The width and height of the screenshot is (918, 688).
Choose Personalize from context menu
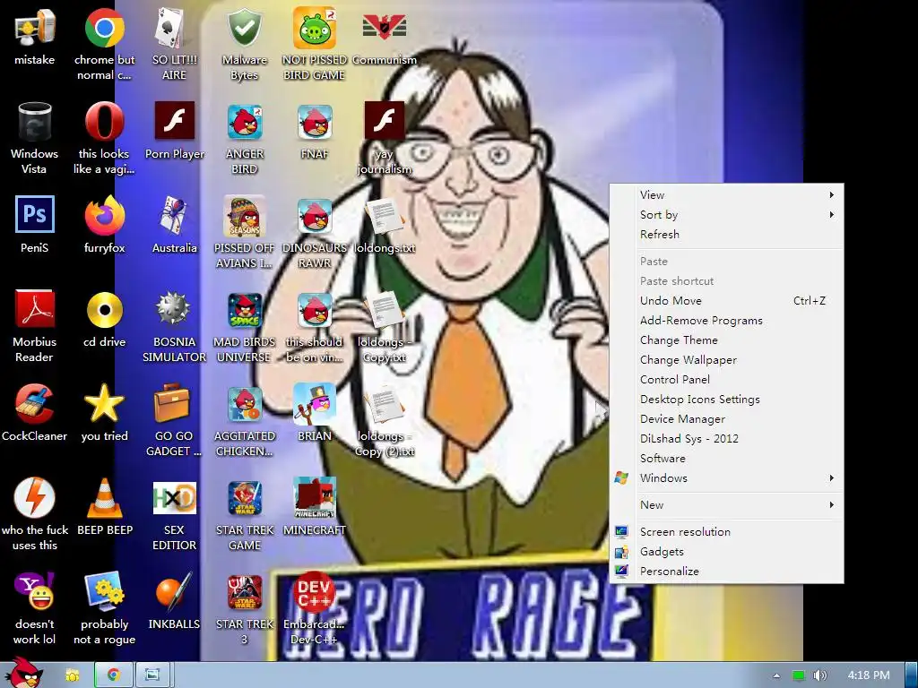tap(726, 571)
